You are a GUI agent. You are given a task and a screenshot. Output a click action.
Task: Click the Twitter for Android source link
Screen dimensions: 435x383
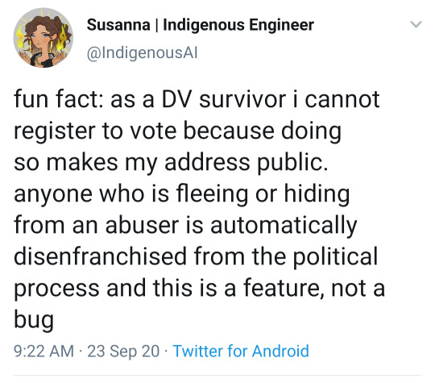click(x=241, y=351)
